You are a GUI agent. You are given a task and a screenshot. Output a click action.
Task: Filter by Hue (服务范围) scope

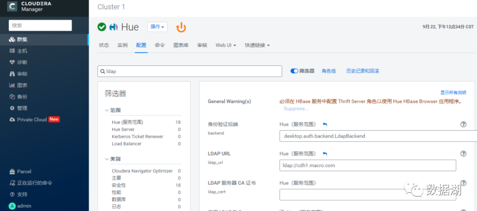click(128, 122)
